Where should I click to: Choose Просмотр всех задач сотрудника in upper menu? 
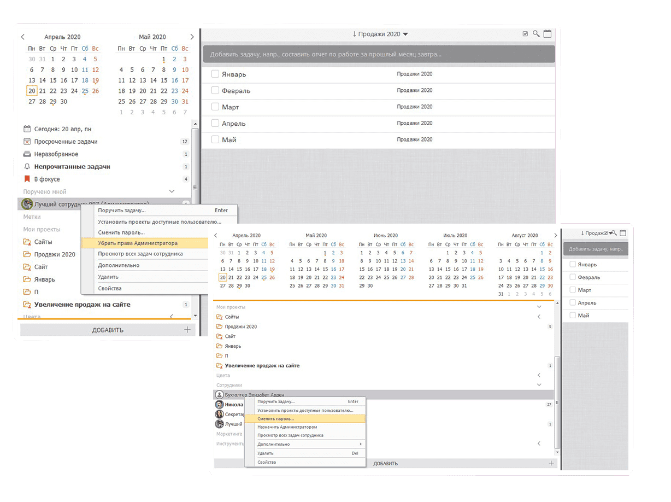(x=145, y=254)
